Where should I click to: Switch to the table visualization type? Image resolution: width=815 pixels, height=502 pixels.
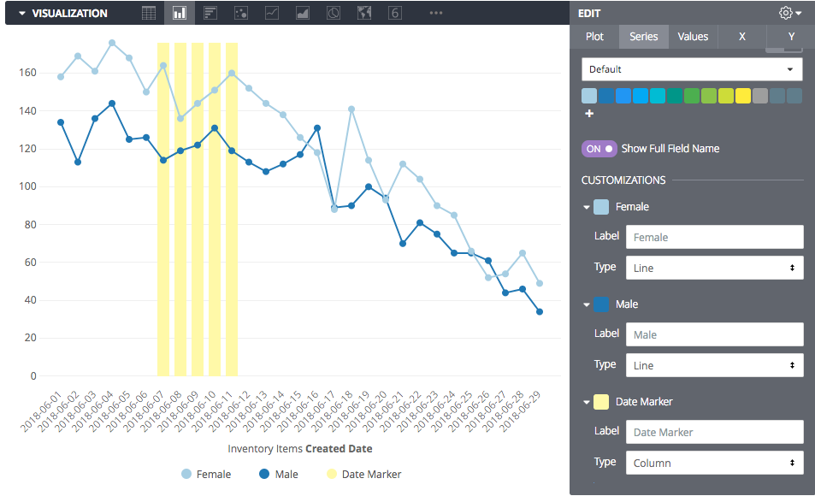[149, 13]
